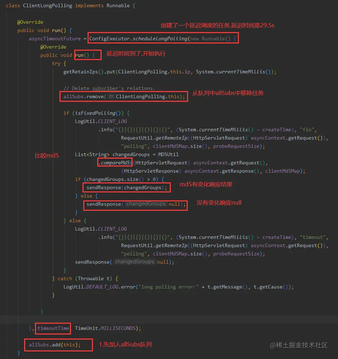Screen dimensions: 338x359
Task: Click the DEFAULT_LOG constant
Action: pyautogui.click(x=102, y=287)
